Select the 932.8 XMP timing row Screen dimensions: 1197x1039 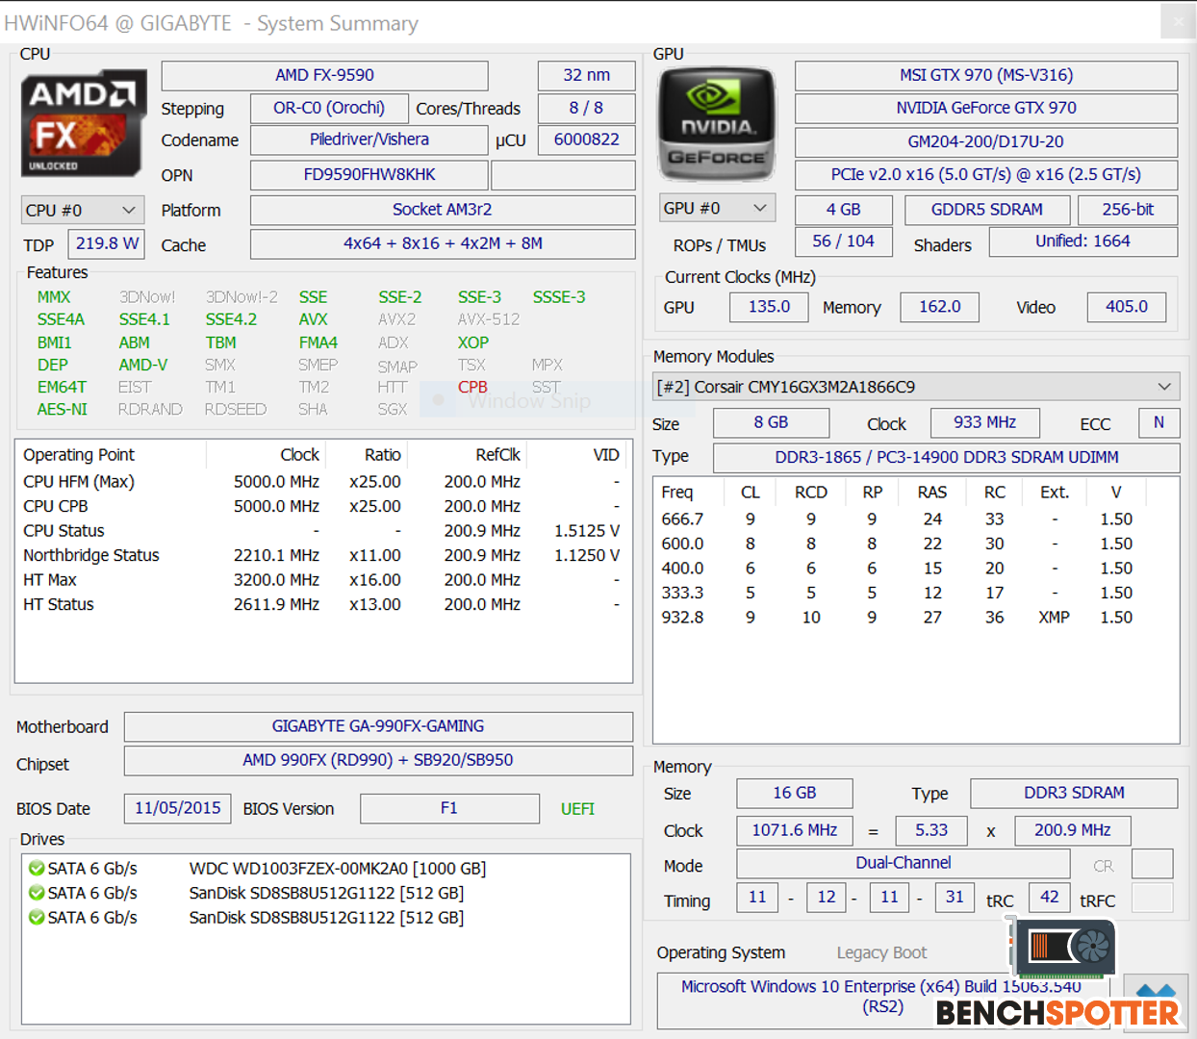tap(915, 618)
